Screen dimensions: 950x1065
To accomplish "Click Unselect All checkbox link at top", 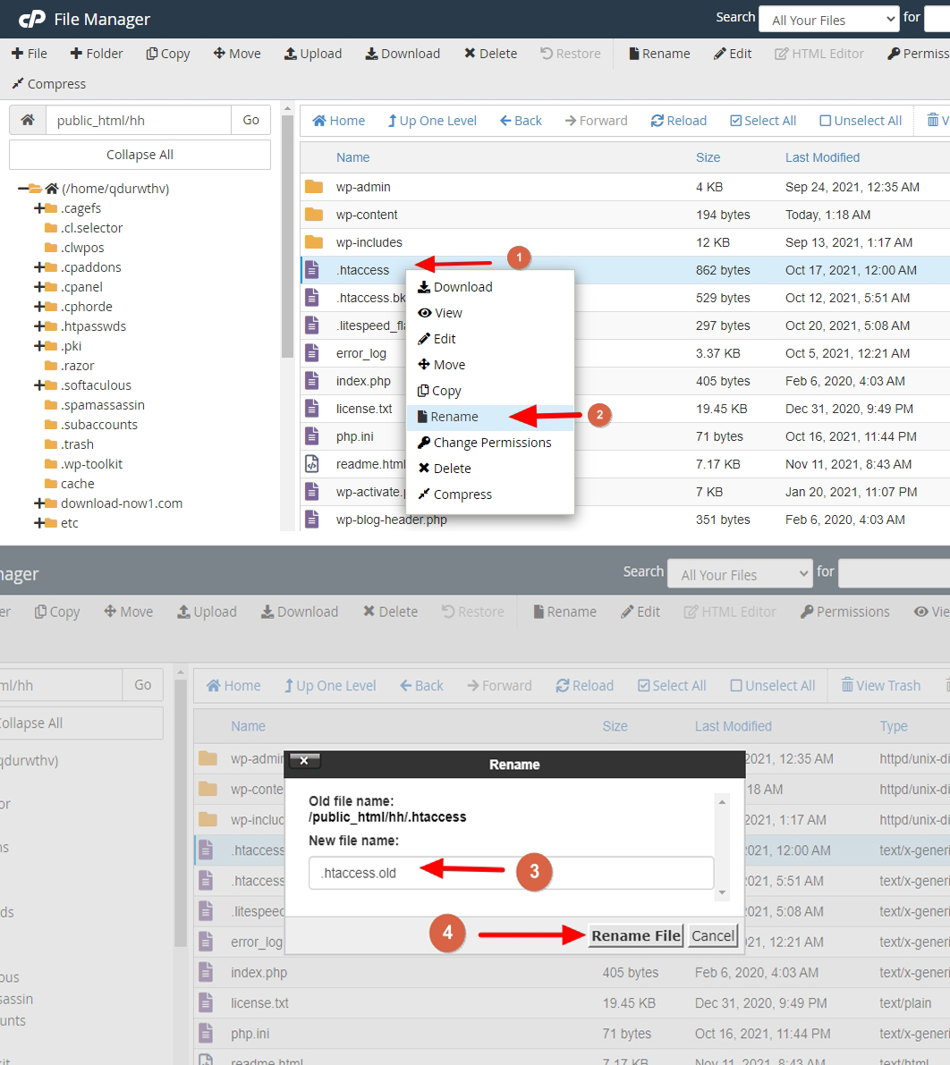I will tap(861, 120).
